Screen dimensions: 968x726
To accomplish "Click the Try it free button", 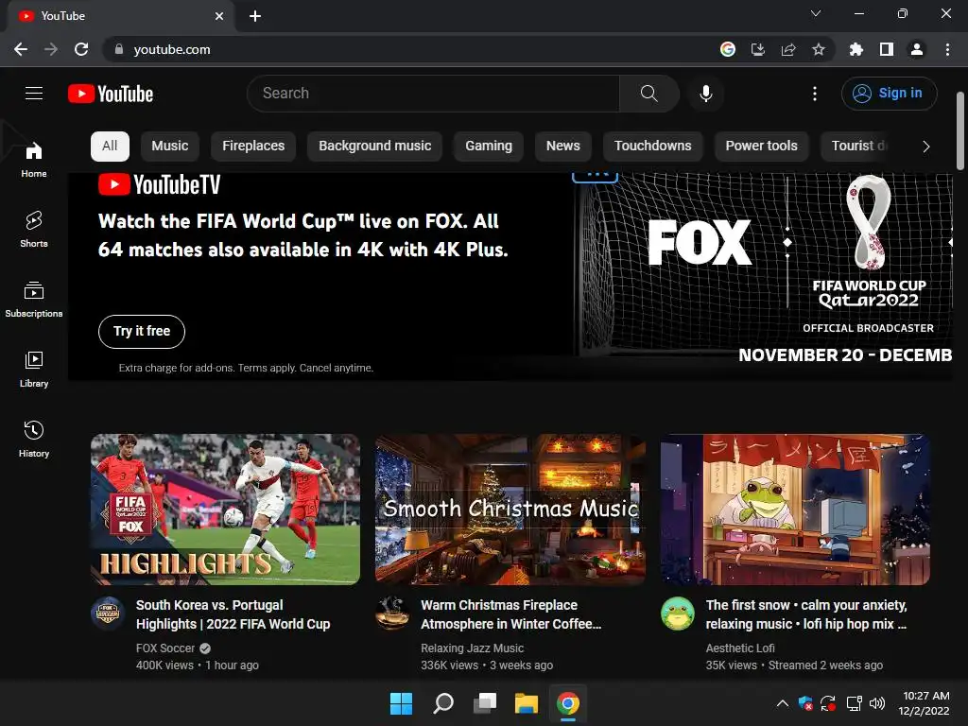I will coord(142,332).
